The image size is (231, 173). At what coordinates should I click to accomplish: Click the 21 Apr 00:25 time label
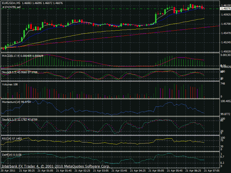(x=27, y=171)
